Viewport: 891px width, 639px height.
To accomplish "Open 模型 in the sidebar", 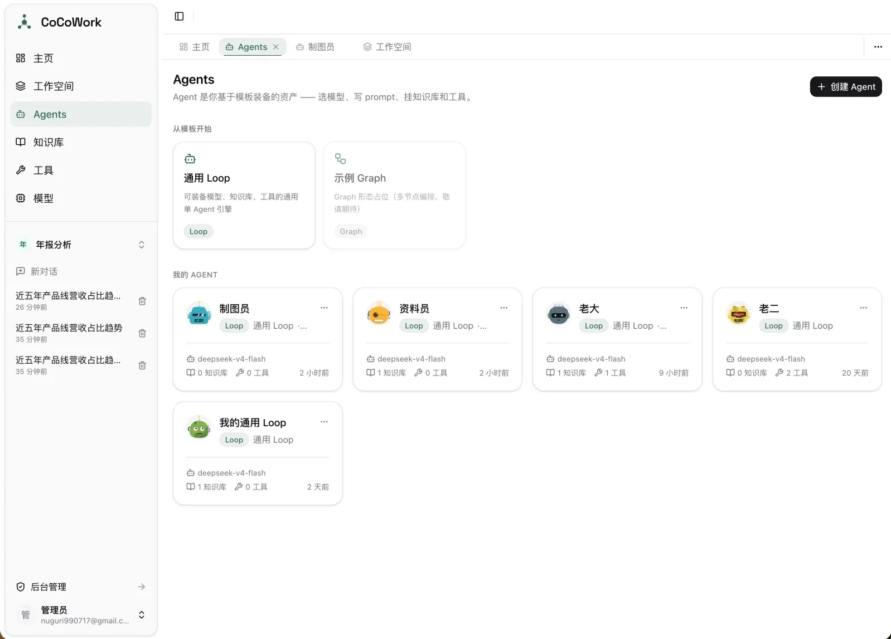I will 81,198.
